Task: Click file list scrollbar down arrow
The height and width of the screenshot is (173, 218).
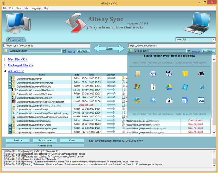Action: tap(214, 132)
